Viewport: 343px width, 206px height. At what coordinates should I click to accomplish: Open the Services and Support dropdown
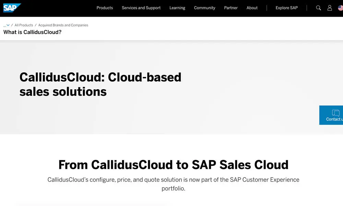(x=141, y=8)
